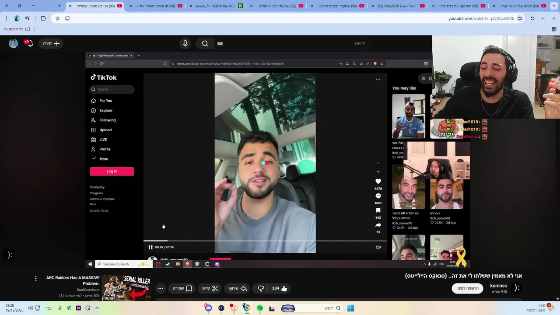Switch to the חן פורתי מארח את YouTube tab
This screenshot has height=315, width=560.
click(x=156, y=6)
